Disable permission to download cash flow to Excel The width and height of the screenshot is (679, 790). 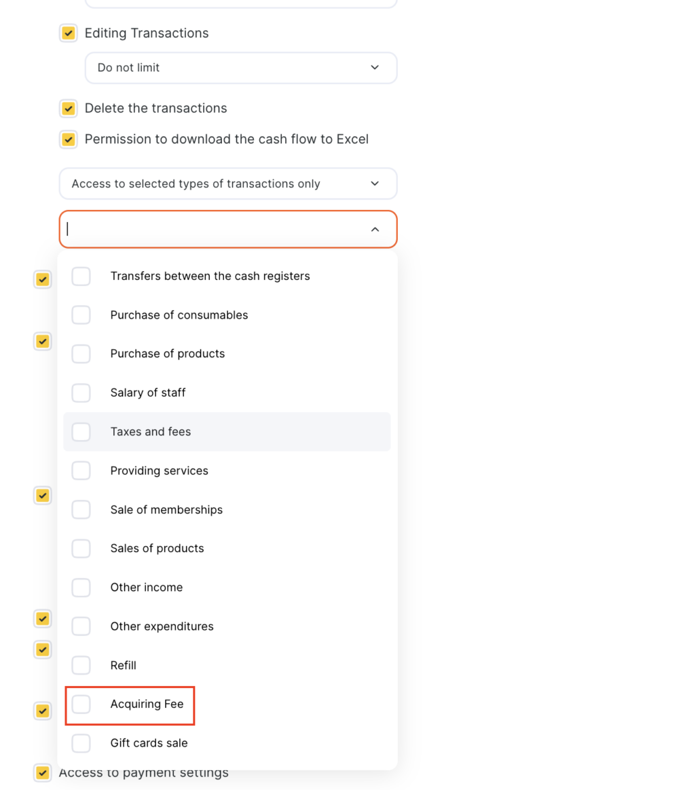coord(69,139)
